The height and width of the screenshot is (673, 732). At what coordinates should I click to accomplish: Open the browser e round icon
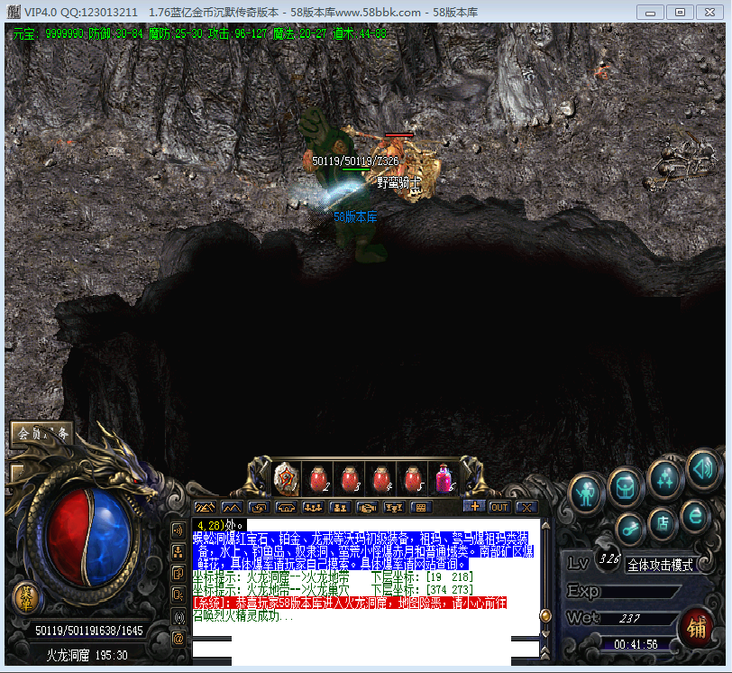click(696, 517)
